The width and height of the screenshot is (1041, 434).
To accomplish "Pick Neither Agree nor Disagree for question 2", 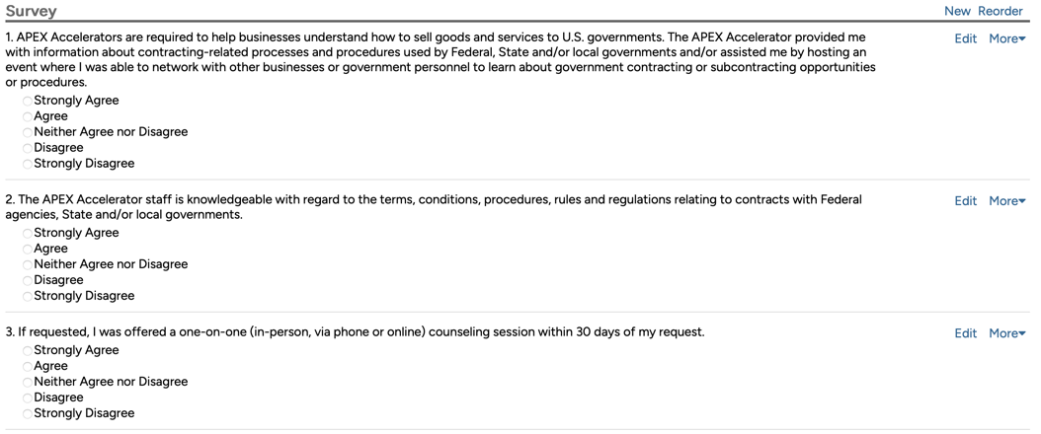I will (28, 264).
